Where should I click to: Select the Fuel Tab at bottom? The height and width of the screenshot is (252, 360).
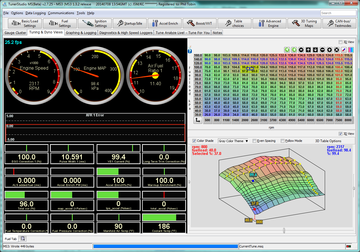tap(11, 239)
